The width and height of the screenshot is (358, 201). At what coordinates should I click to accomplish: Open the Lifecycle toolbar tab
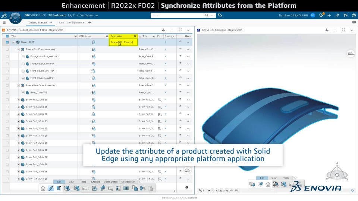[x=96, y=182]
